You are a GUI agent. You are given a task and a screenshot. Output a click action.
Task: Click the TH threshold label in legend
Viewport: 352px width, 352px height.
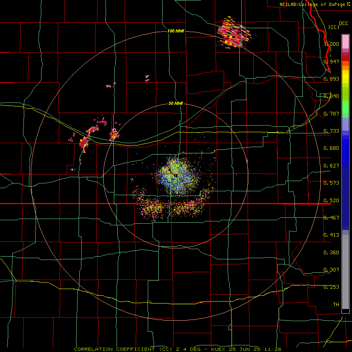336,305
